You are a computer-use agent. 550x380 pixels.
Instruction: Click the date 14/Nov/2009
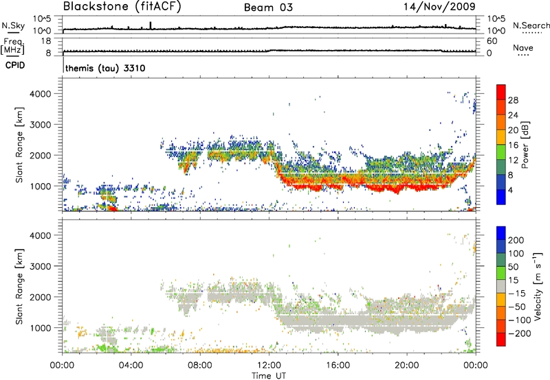439,6
